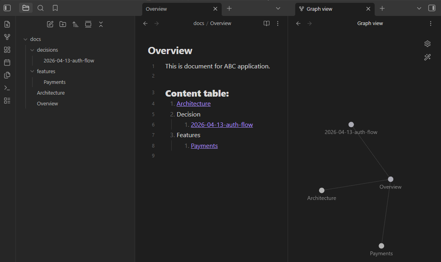Open the search panel in the sidebar

[41, 8]
